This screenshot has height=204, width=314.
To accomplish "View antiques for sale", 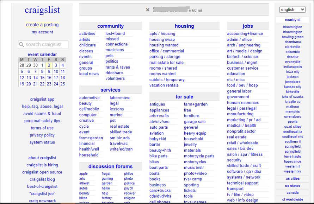I will [x=157, y=104].
